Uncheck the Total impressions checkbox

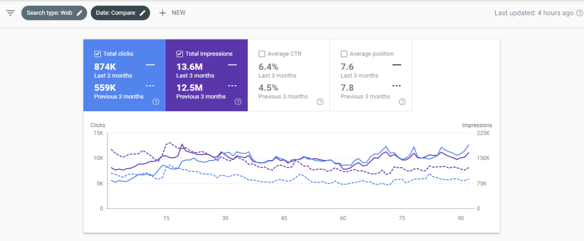click(180, 54)
